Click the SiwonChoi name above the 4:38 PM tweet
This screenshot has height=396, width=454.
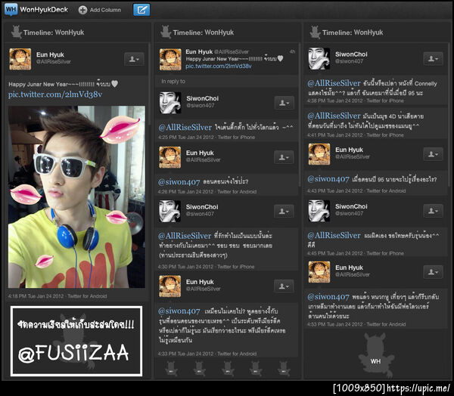pos(351,54)
